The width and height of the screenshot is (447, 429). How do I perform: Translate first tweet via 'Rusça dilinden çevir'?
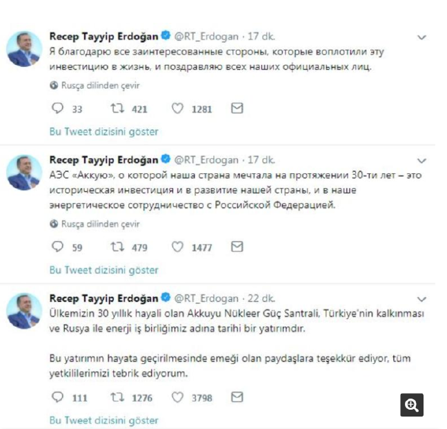coord(100,86)
